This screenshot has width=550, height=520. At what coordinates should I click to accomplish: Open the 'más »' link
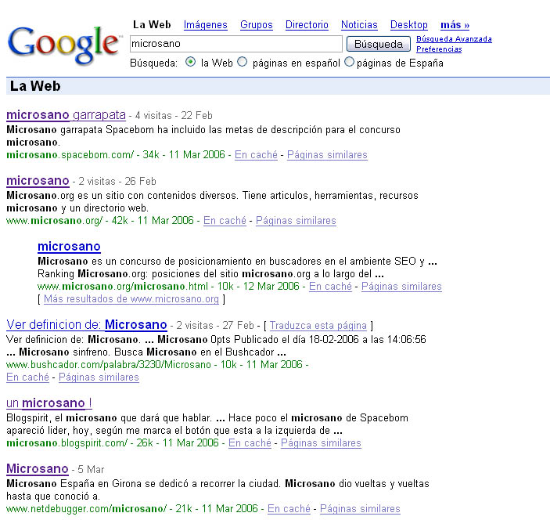coord(455,25)
